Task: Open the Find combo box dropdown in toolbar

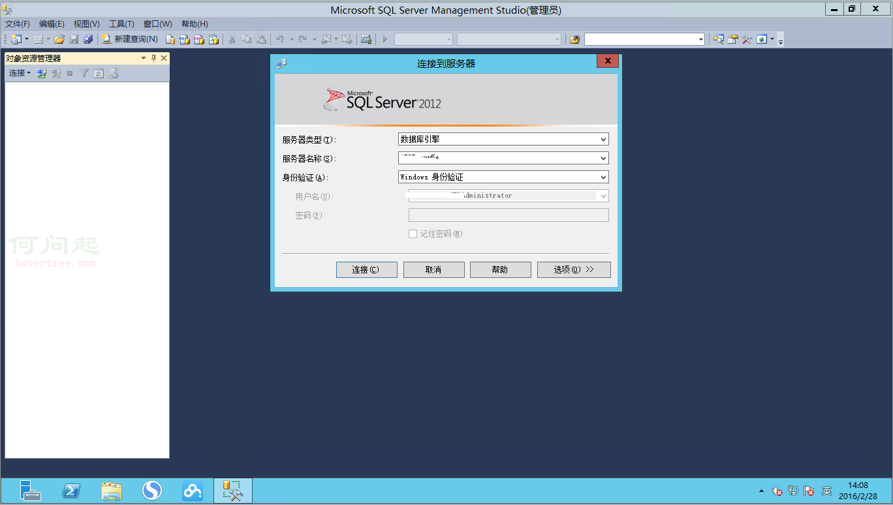Action: (701, 39)
